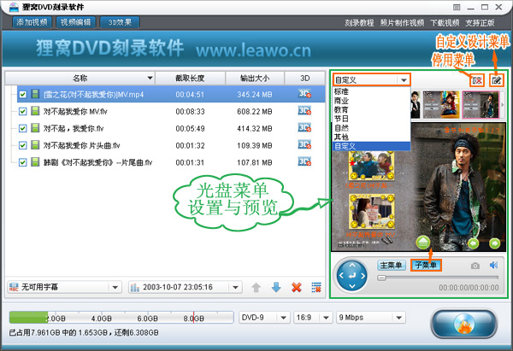
Task: Click second video thumbnail in menu preview
Action: (372, 211)
